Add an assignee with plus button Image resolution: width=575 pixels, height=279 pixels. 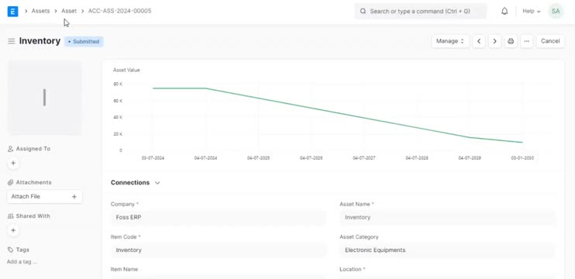pos(13,164)
